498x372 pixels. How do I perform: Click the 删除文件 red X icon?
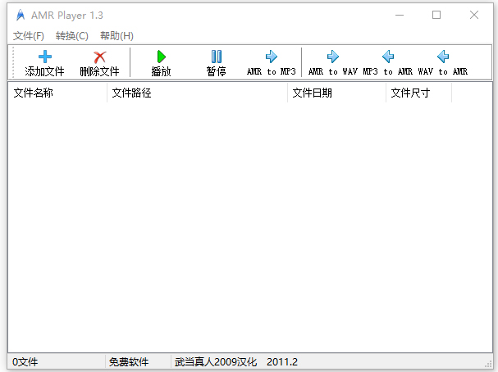tap(100, 57)
